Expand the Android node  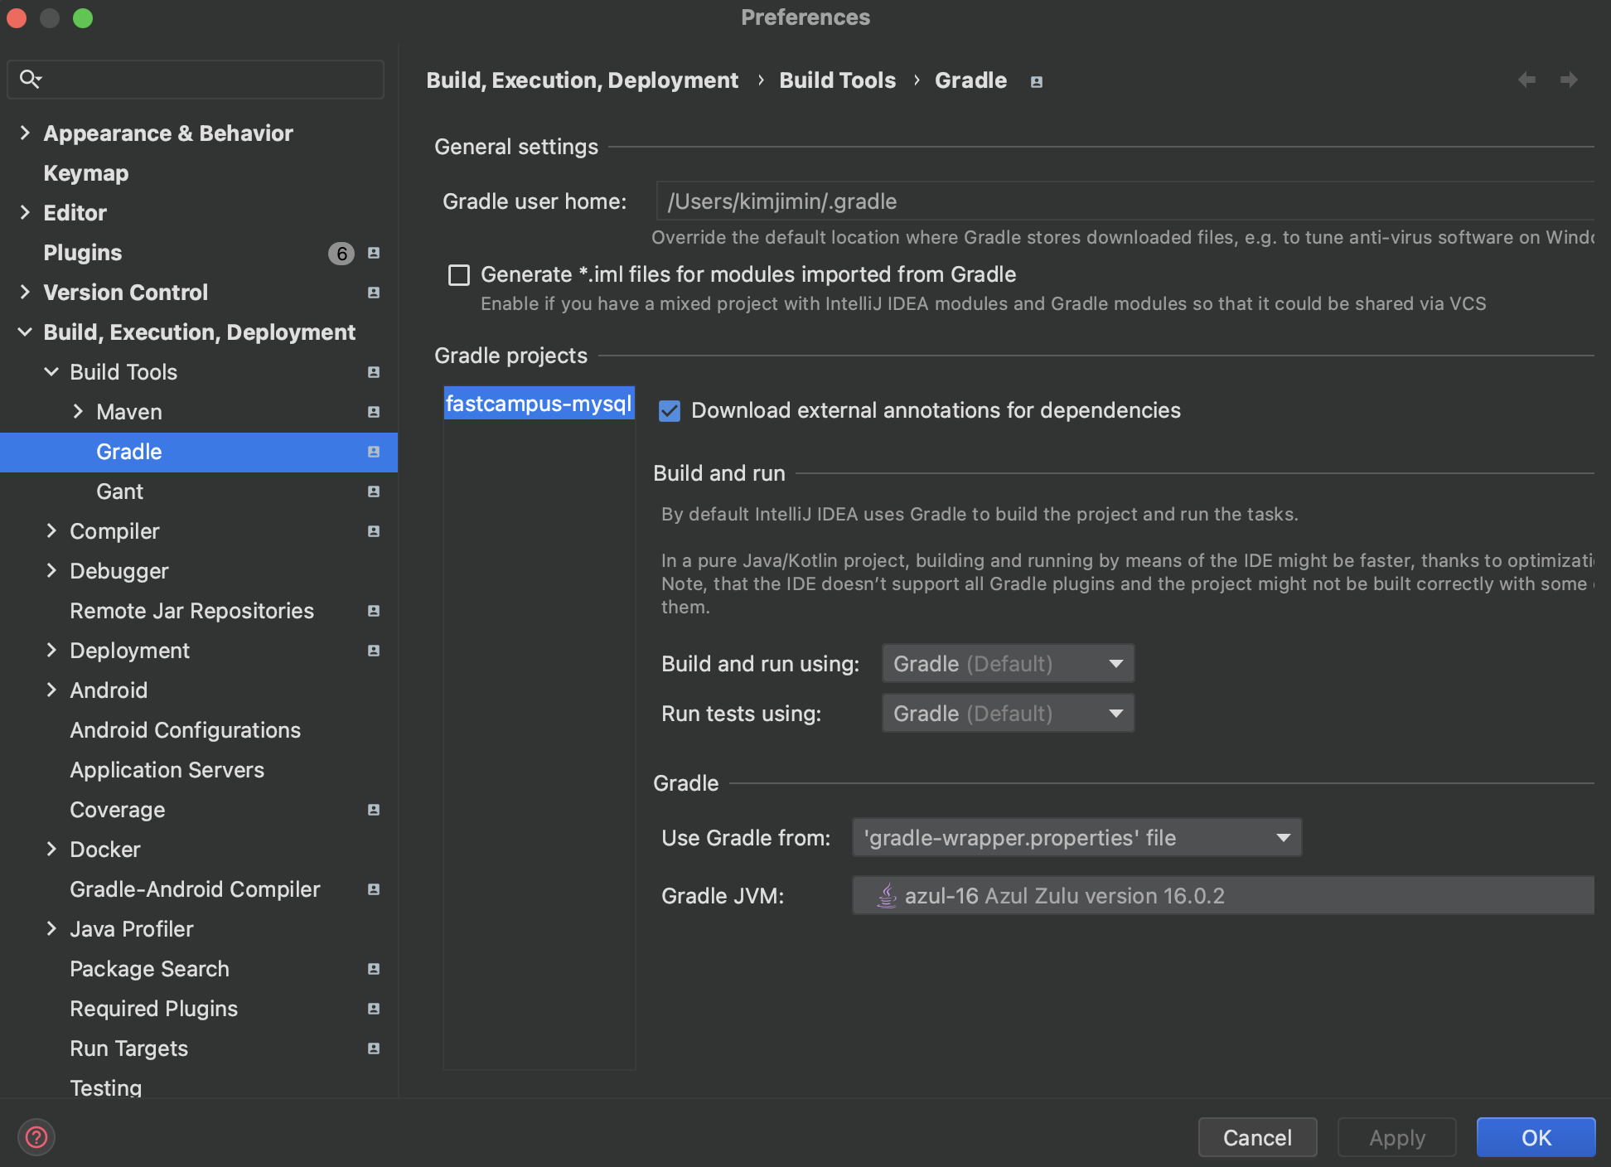[x=51, y=690]
